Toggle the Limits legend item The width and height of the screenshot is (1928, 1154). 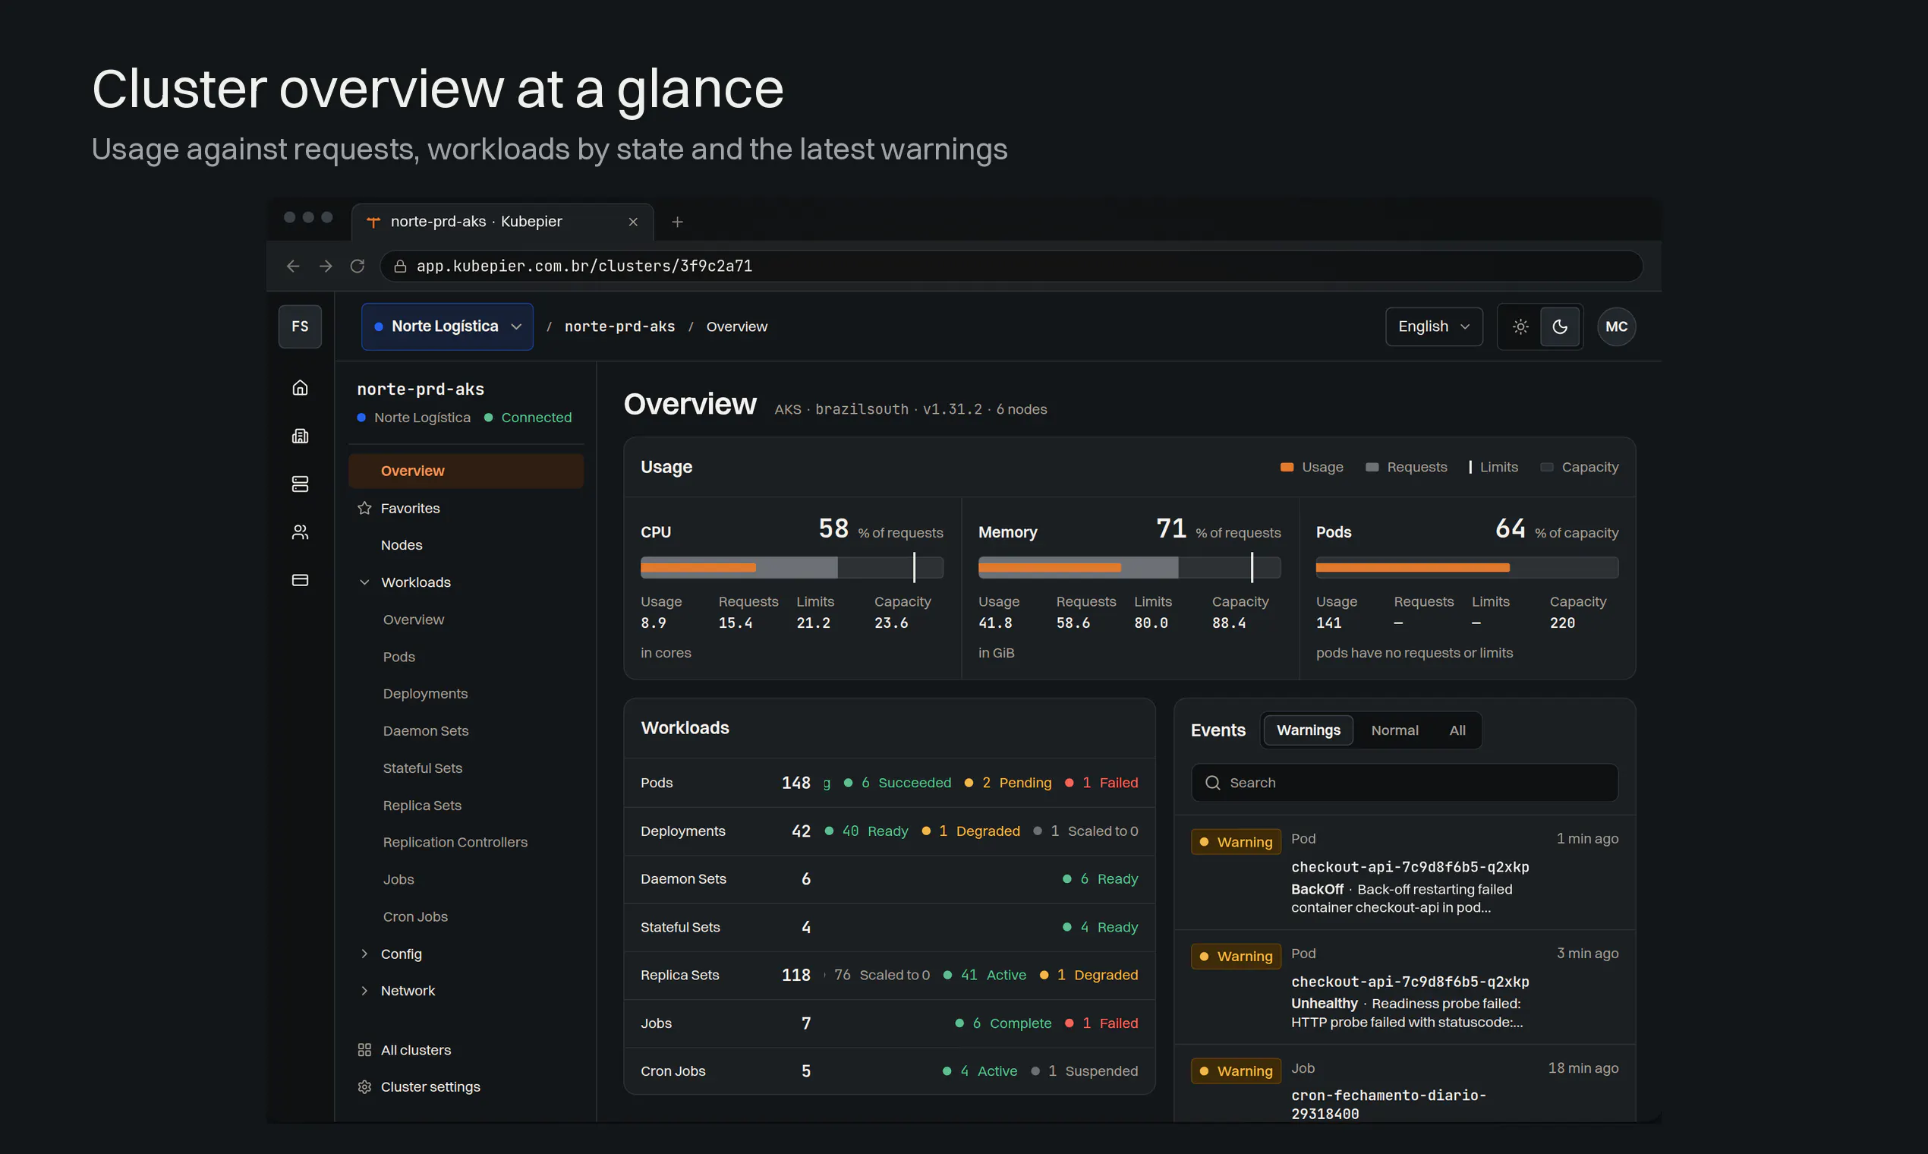click(1493, 468)
